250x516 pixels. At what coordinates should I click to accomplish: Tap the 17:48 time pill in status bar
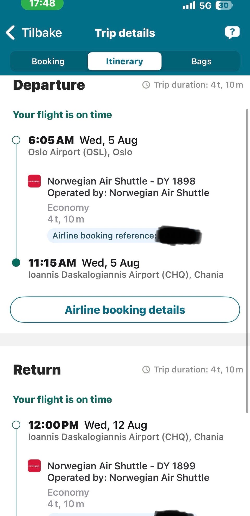[x=42, y=4]
